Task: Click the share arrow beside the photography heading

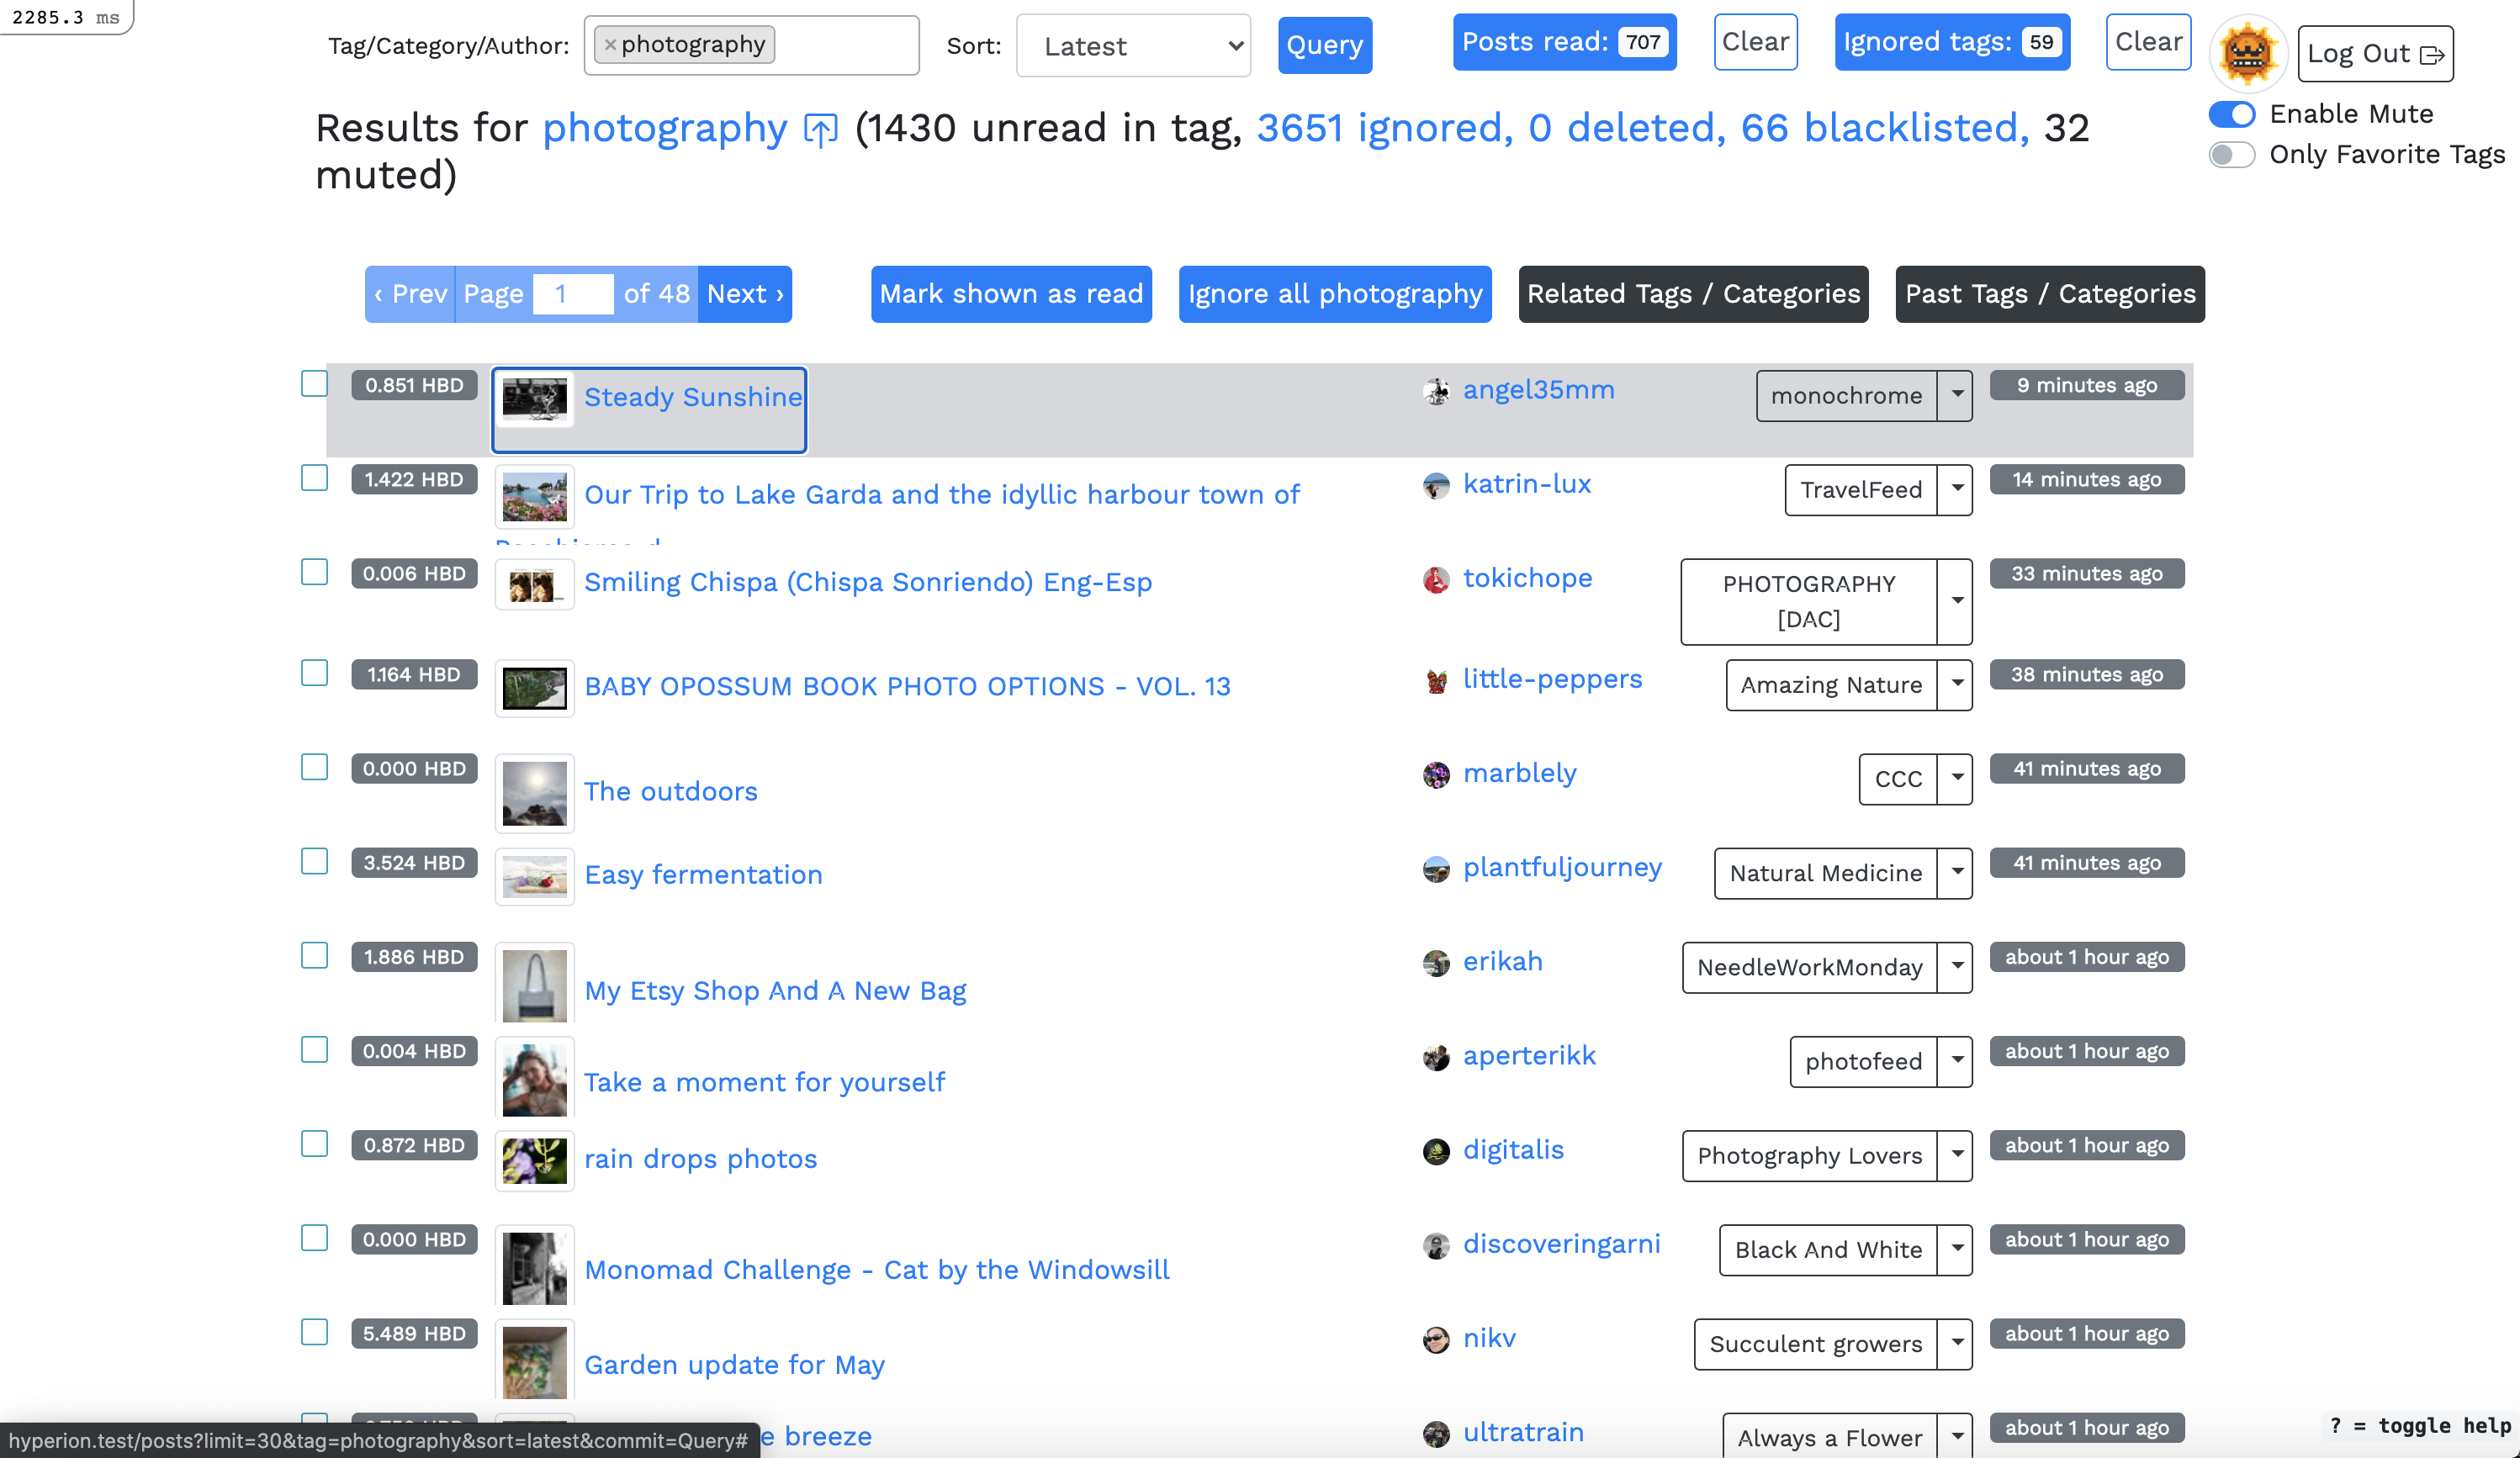Action: tap(820, 129)
